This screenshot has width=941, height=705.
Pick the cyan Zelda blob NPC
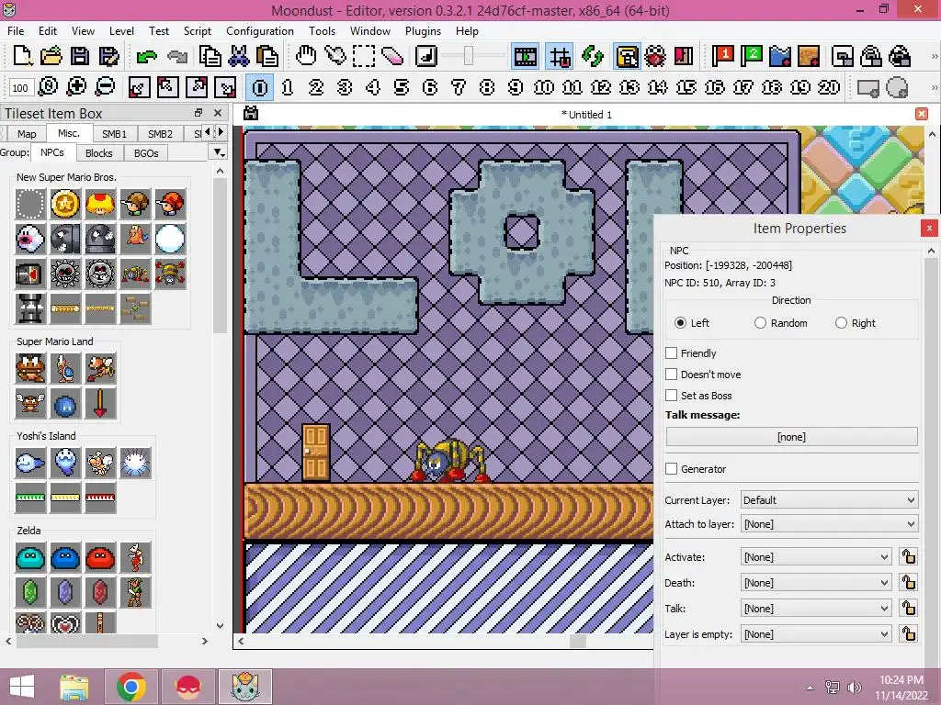pyautogui.click(x=30, y=557)
